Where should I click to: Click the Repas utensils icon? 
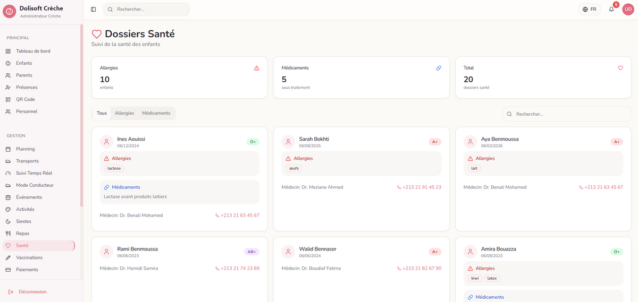pyautogui.click(x=8, y=234)
